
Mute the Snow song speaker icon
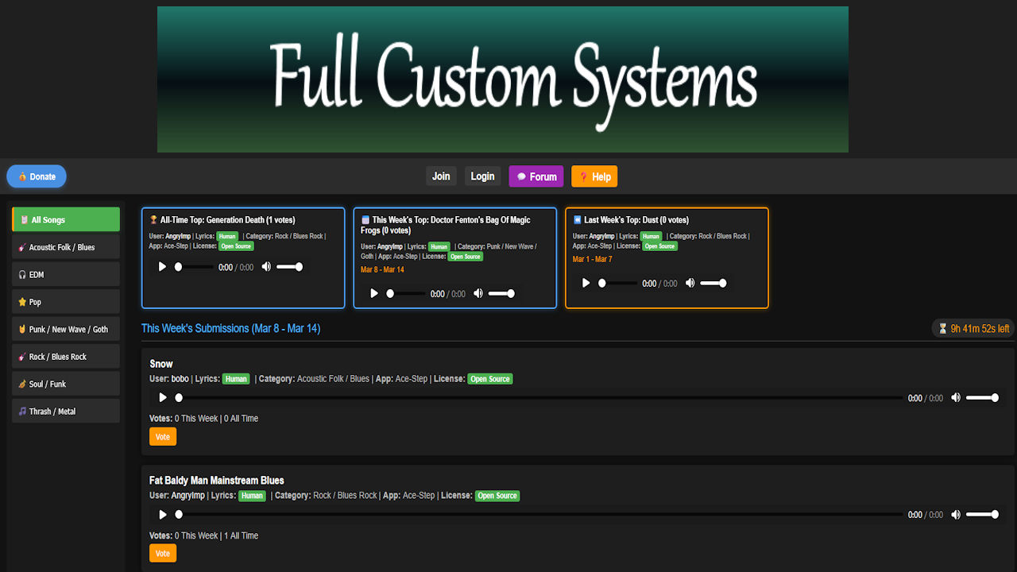(956, 398)
